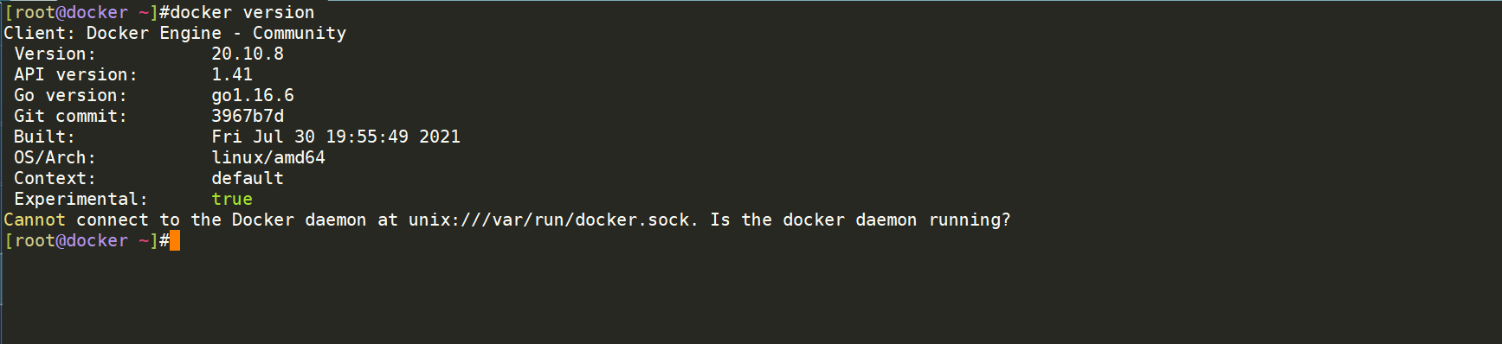Click the 'OS/Arch:' label
This screenshot has height=344, width=1502.
click(x=55, y=157)
